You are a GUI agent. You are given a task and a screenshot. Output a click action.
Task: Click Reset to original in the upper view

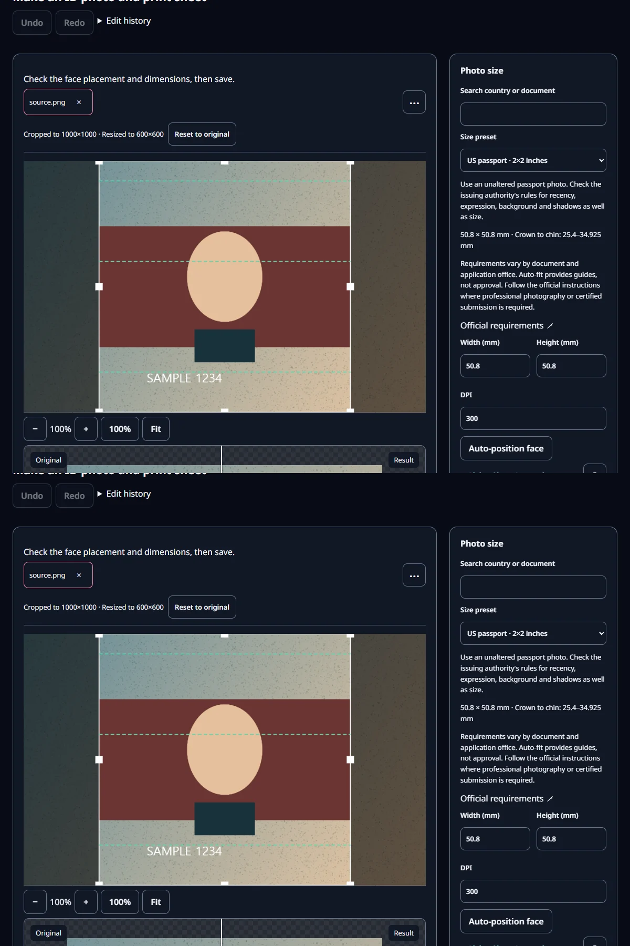point(202,134)
